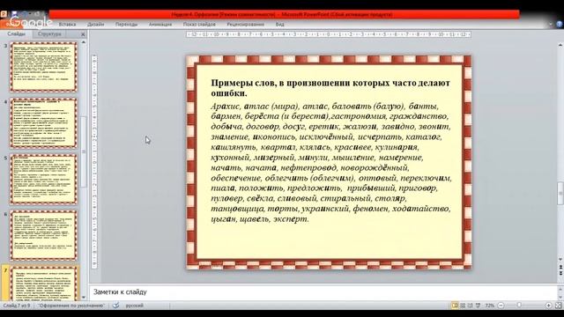
Task: Click the русский language indicator
Action: pyautogui.click(x=135, y=306)
